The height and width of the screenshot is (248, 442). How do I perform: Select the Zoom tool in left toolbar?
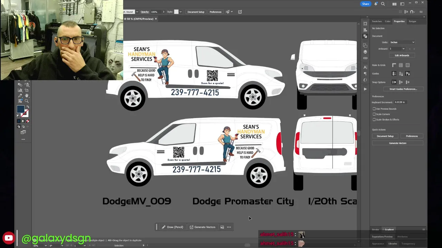pos(27,101)
